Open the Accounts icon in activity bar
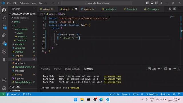The image size is (183, 103). point(4,80)
